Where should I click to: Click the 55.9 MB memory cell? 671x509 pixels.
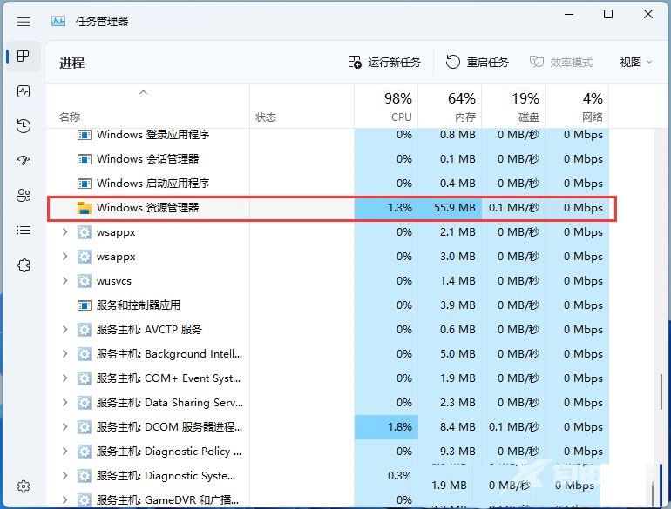pyautogui.click(x=450, y=208)
